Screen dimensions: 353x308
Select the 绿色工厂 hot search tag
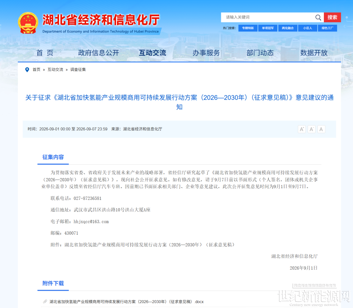point(327,28)
